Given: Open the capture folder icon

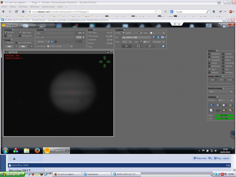Looking at the screenshot, I should [163, 37].
